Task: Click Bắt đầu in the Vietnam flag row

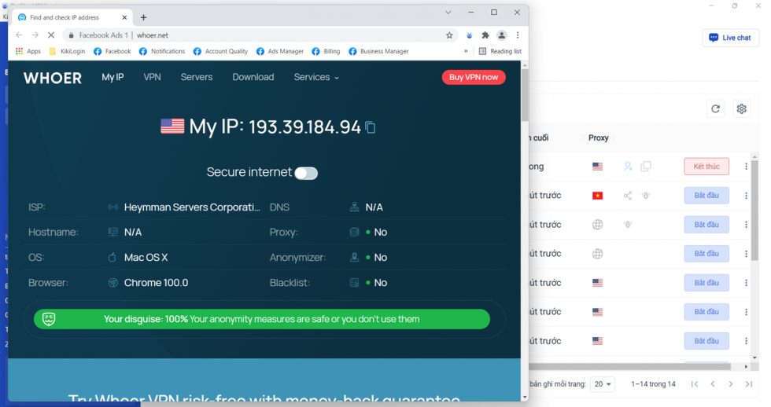Action: (706, 196)
